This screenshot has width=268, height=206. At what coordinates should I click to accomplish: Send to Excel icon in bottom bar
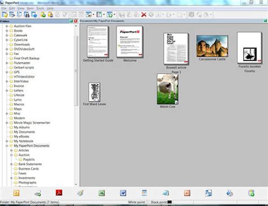tap(102, 193)
